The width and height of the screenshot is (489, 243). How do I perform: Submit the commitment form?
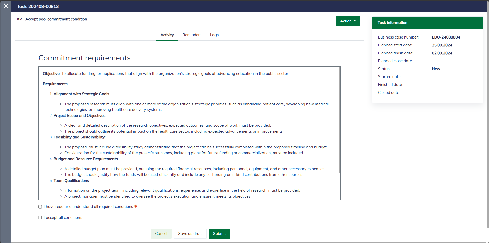pyautogui.click(x=219, y=234)
